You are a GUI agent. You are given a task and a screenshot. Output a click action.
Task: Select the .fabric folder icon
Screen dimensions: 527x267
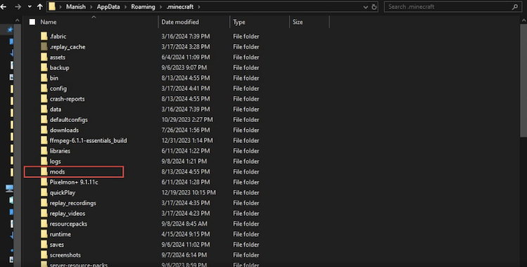(44, 36)
